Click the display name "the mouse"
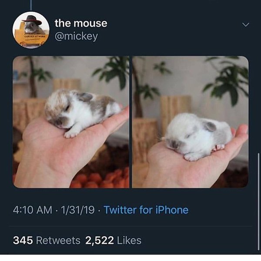This screenshot has height=261, width=261. 80,23
